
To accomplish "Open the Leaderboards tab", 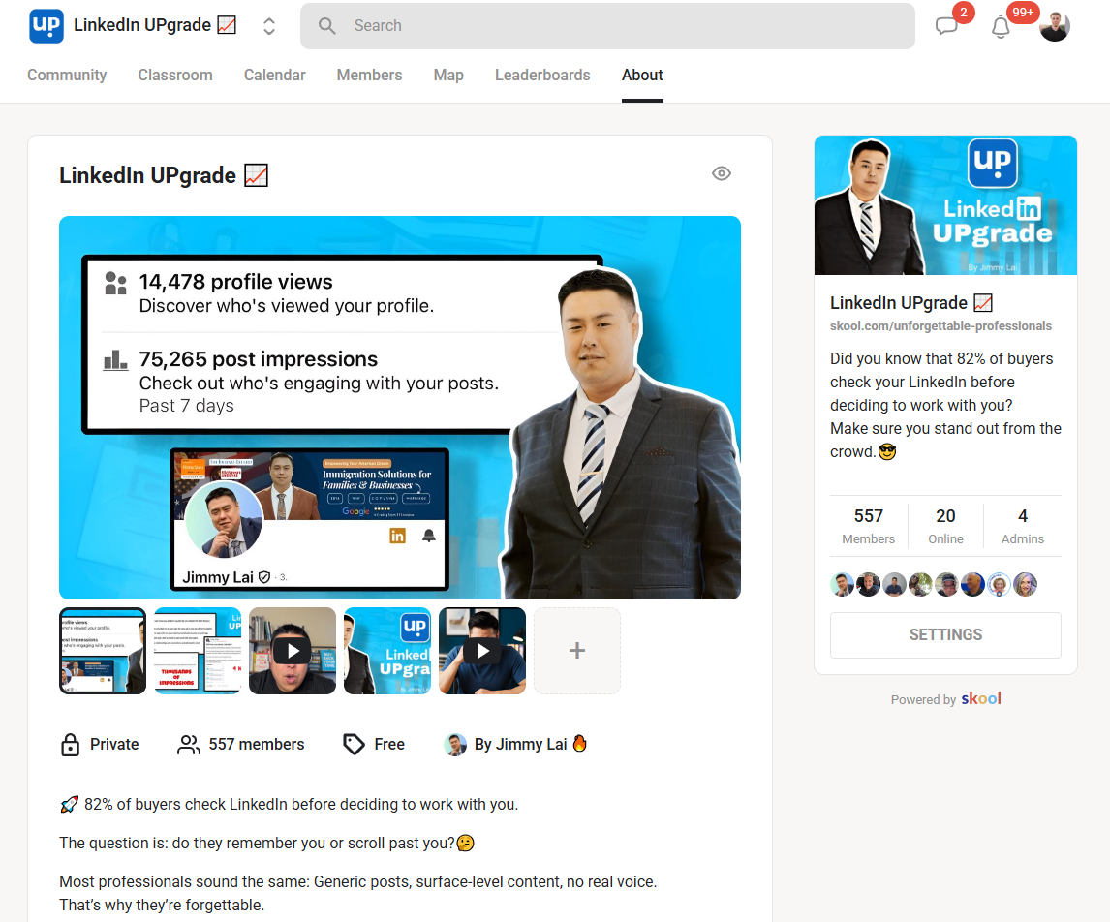I will [542, 75].
